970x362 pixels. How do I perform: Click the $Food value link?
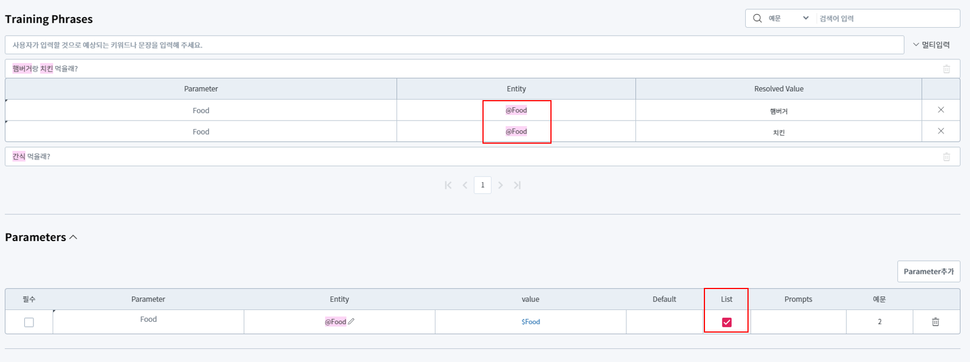tap(531, 322)
